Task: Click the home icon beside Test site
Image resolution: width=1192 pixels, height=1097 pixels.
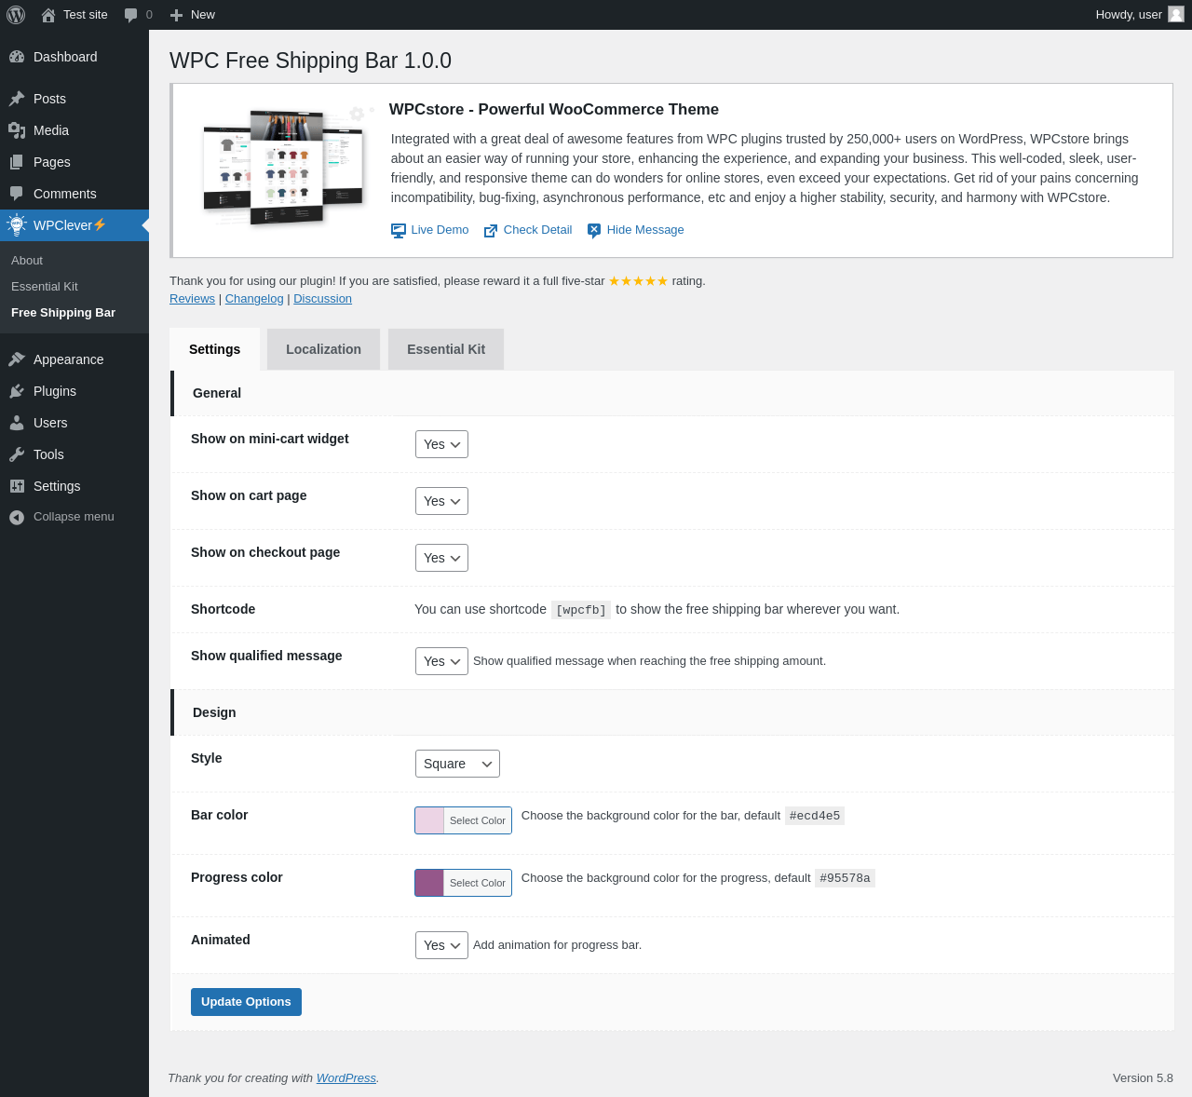Action: pos(48,15)
